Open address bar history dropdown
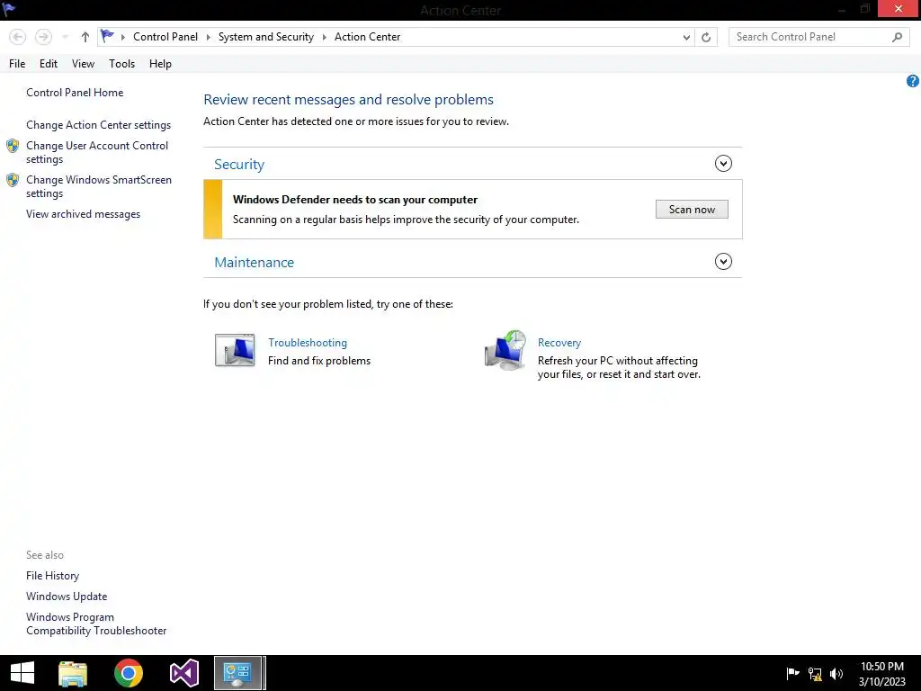The image size is (921, 691). point(686,37)
